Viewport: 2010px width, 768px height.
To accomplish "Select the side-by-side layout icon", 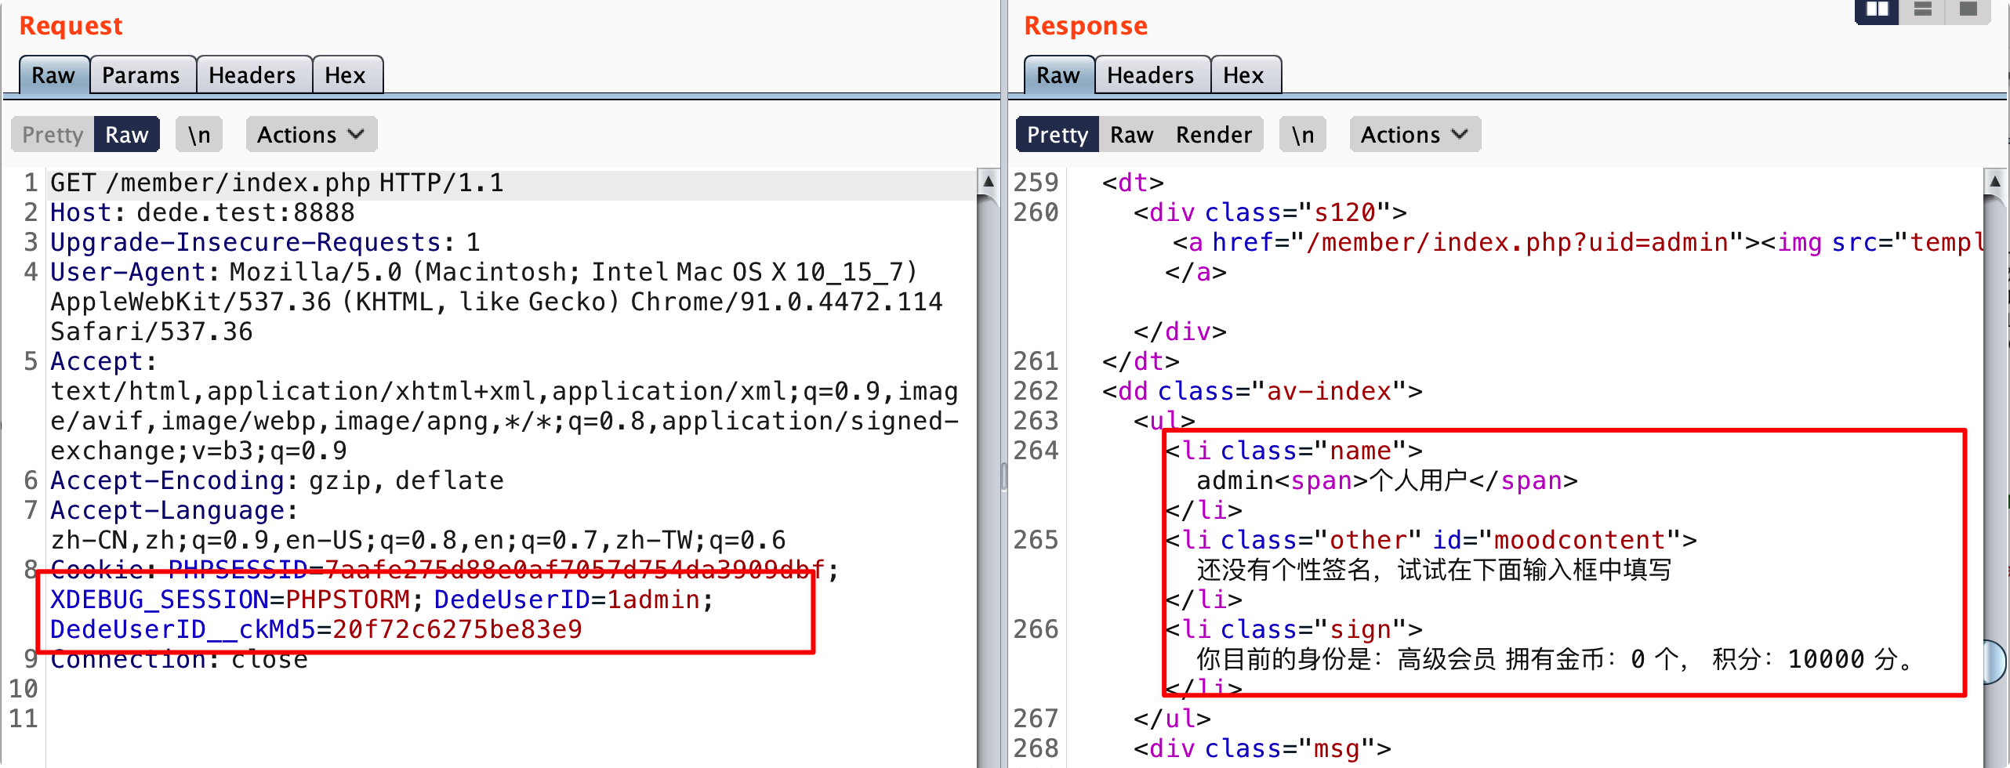I will coord(1877,10).
